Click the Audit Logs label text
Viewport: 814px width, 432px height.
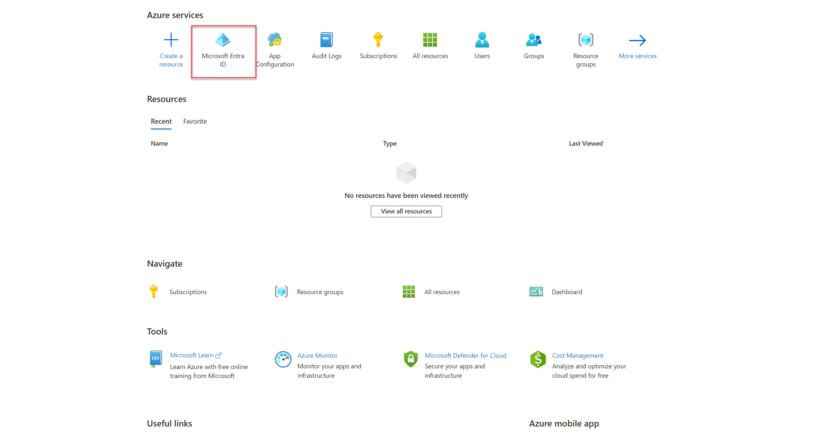pos(326,56)
